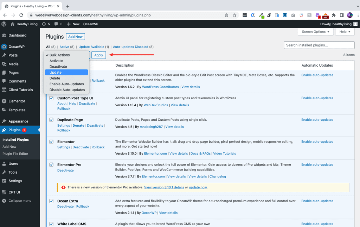360x227 pixels.
Task: Click the browser address bar URL
Action: 93,15
